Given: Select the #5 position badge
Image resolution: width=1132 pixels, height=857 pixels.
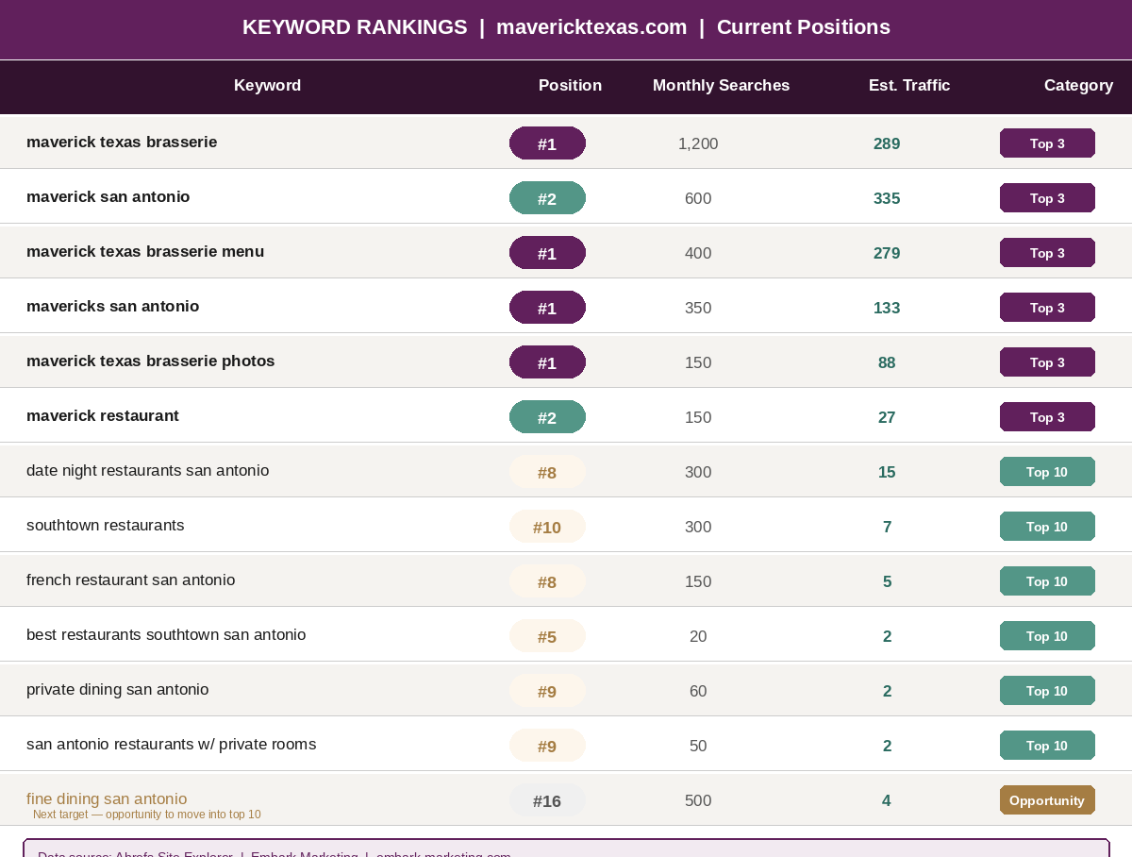Looking at the screenshot, I should tap(547, 637).
